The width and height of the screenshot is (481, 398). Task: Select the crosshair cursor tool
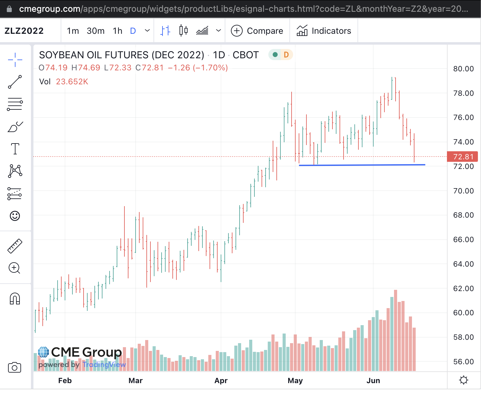pos(15,60)
